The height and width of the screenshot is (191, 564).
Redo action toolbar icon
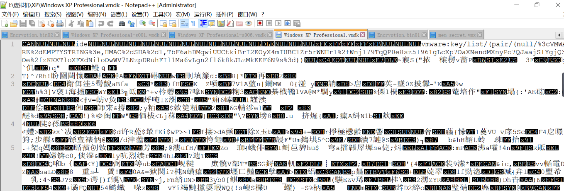110,23
